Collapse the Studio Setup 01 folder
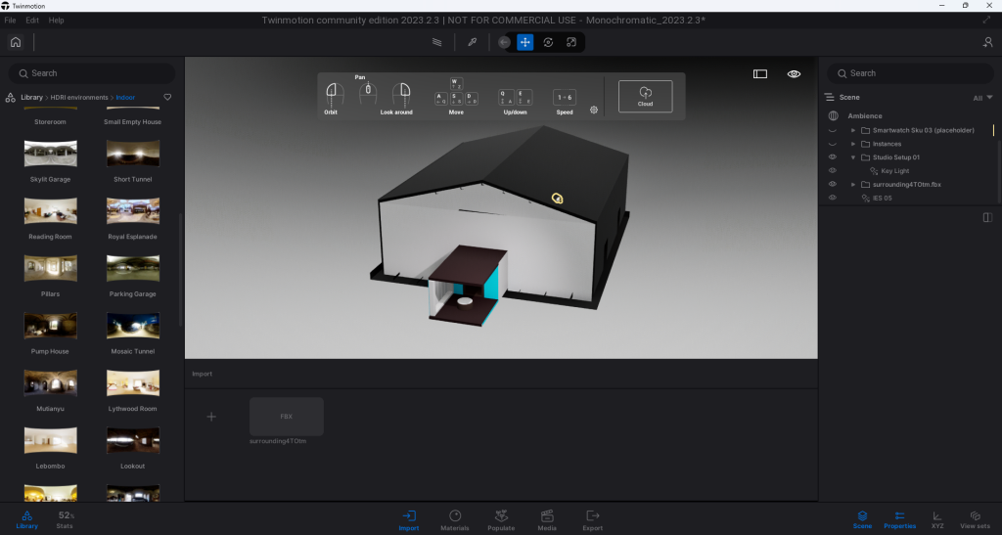This screenshot has width=1002, height=535. coord(853,157)
